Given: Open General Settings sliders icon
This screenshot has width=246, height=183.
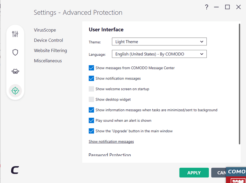Looking at the screenshot, I should (15, 34).
